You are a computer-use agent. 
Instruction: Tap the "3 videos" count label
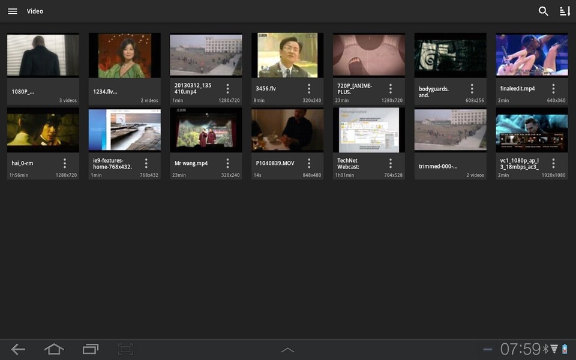coord(68,100)
